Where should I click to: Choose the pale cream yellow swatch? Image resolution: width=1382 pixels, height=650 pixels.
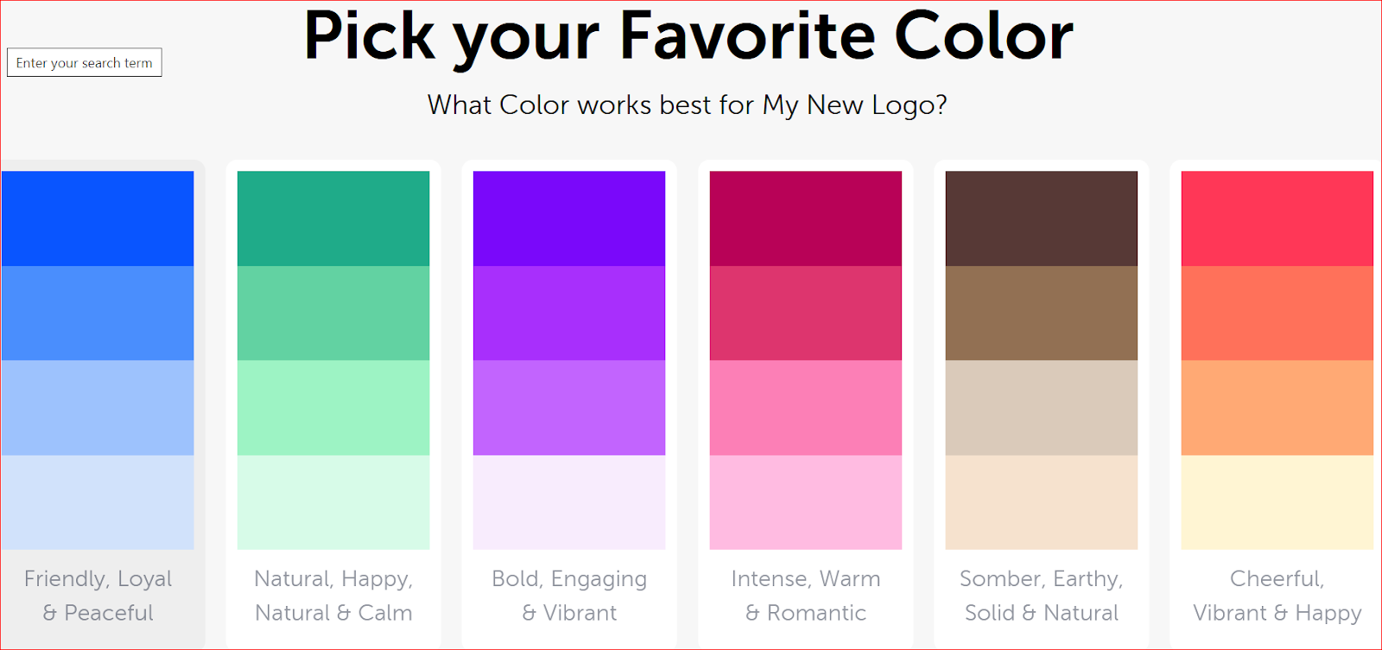coord(1277,502)
